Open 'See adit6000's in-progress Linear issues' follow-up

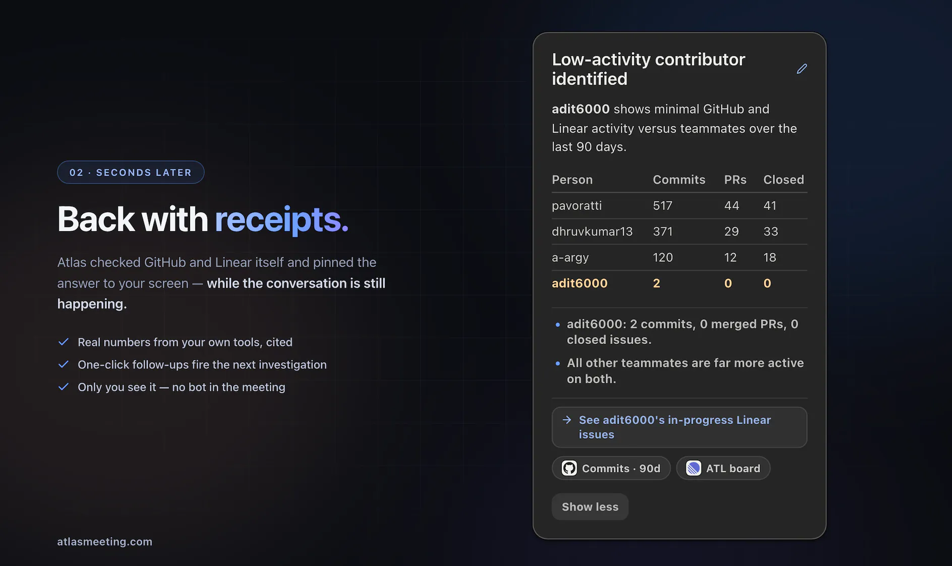click(679, 427)
